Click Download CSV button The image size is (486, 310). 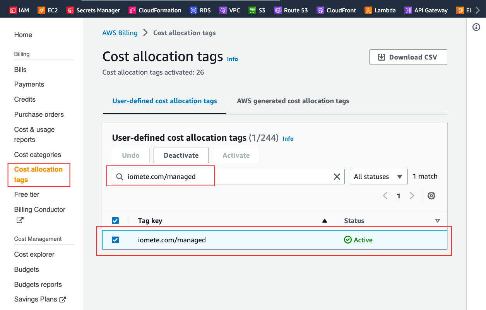[x=408, y=57]
